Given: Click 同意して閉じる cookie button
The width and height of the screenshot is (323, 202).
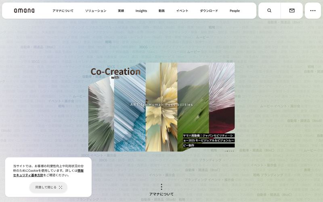Looking at the screenshot, I should 48,187.
